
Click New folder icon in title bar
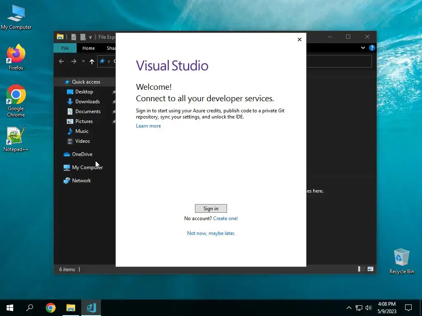coord(82,37)
